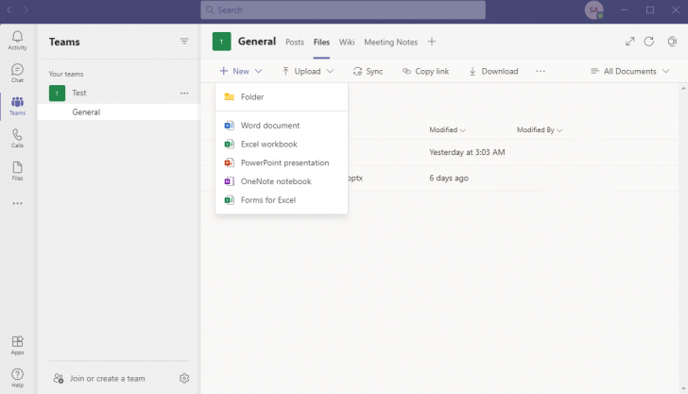Click 'Yesterday at 3:03 AM' modified cell
Screen dimensions: 688x394
point(467,152)
